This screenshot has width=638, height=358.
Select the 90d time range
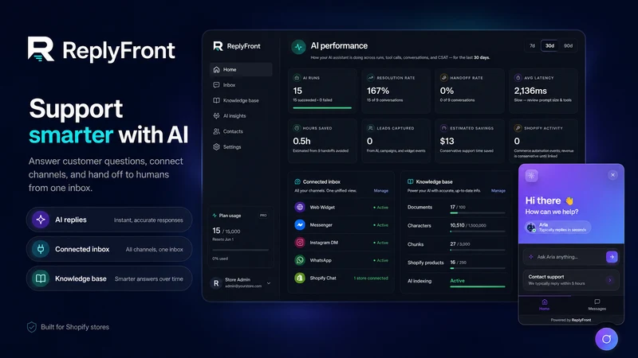click(568, 46)
